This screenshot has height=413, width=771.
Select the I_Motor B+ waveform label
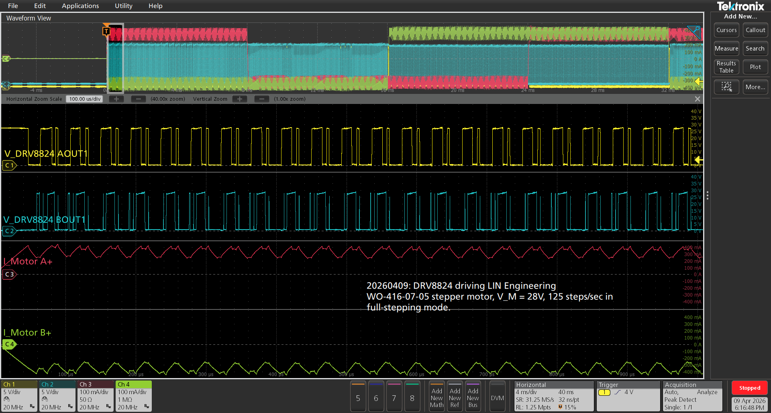click(27, 333)
